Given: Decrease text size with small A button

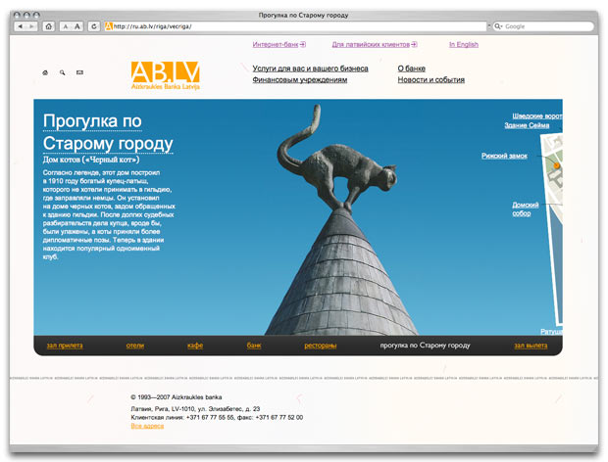Looking at the screenshot, I should click(66, 26).
